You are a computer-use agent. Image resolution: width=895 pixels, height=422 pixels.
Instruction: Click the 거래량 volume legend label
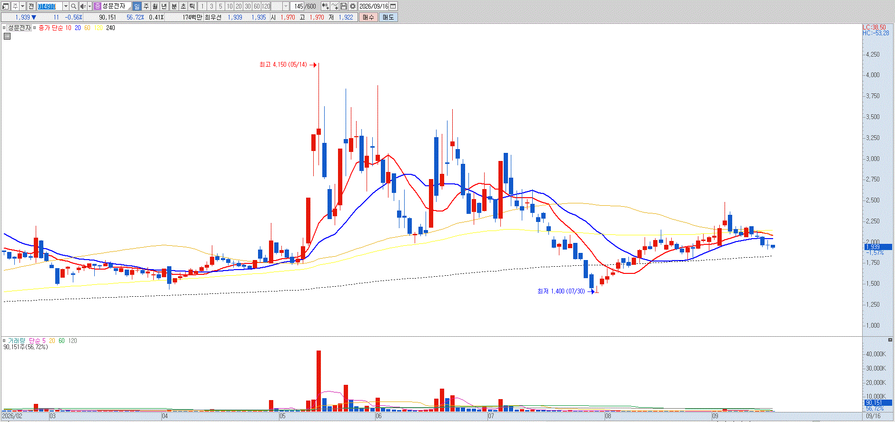[x=17, y=341]
